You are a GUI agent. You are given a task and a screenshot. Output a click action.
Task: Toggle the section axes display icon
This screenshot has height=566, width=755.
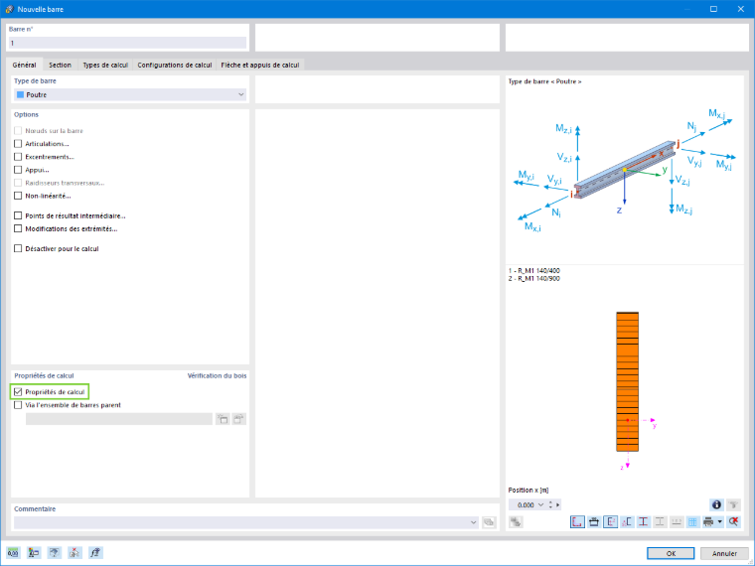[610, 521]
